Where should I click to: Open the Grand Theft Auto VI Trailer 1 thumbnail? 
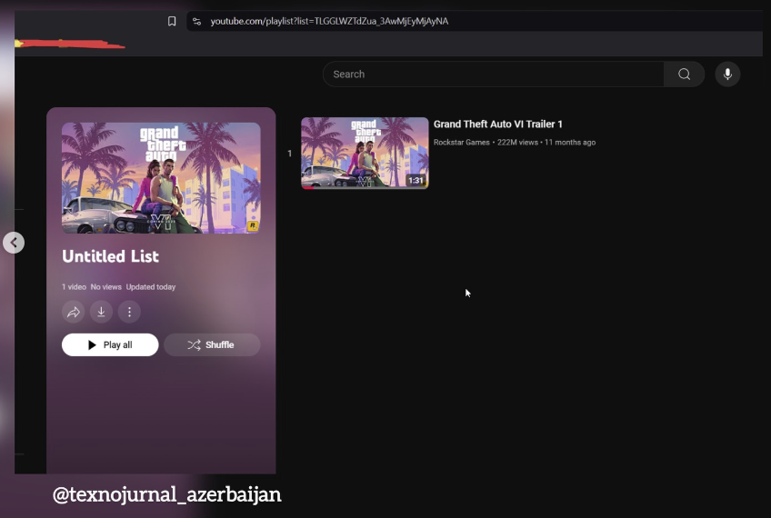click(x=365, y=153)
